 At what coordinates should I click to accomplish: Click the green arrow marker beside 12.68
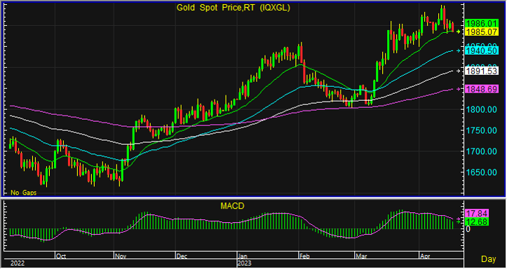coord(458,222)
